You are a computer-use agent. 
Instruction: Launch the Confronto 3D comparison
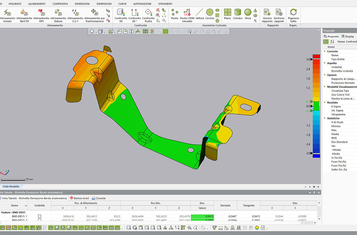121,15
